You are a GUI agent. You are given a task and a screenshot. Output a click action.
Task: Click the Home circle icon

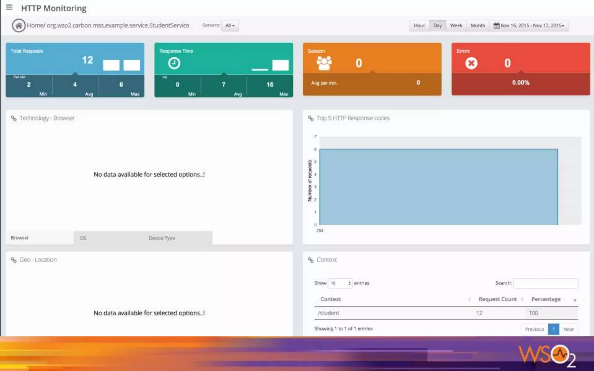[x=19, y=26]
